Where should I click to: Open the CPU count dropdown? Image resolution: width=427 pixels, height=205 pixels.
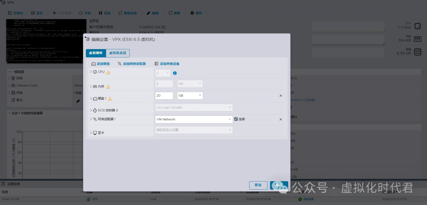pyautogui.click(x=163, y=73)
